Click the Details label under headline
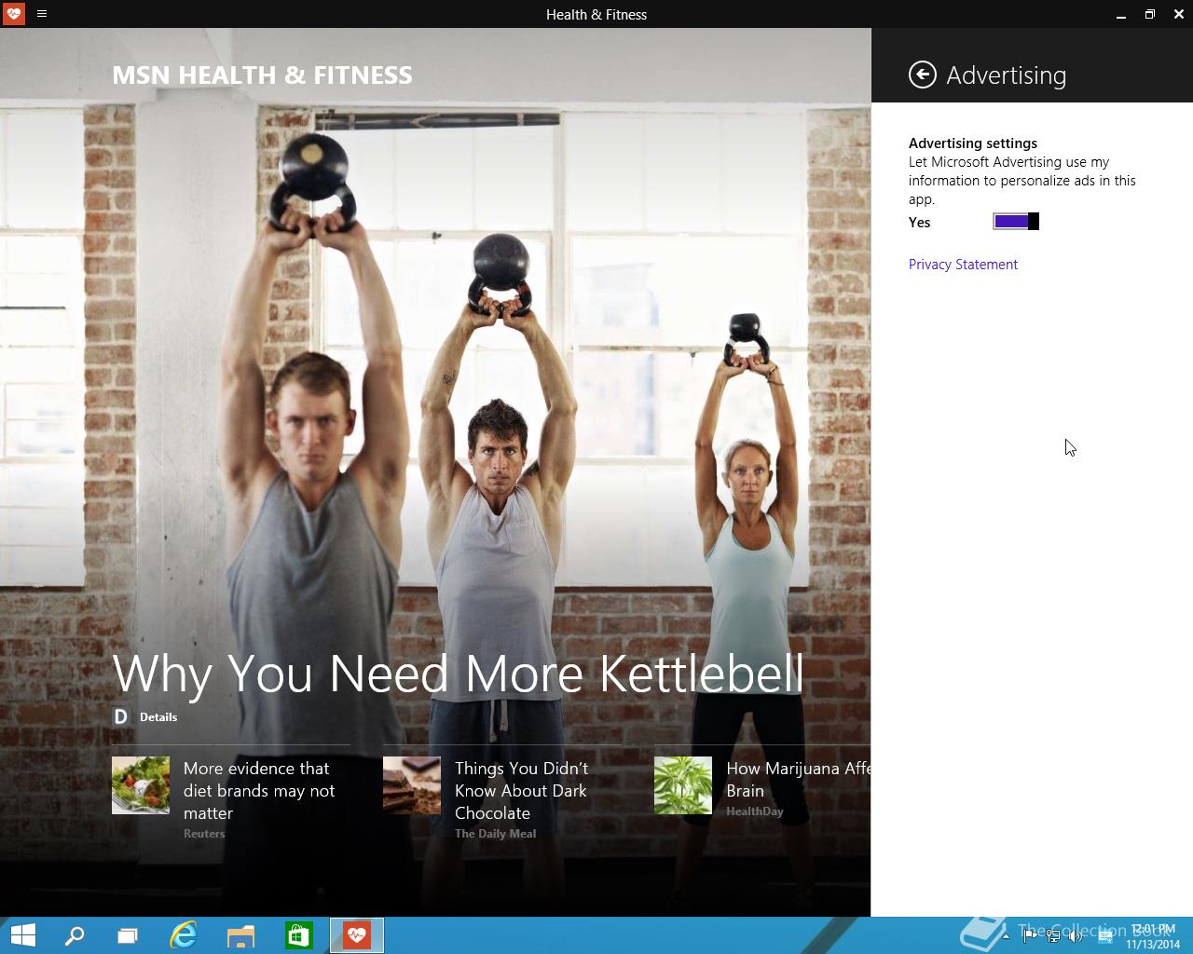Viewport: 1193px width, 954px height. tap(158, 717)
